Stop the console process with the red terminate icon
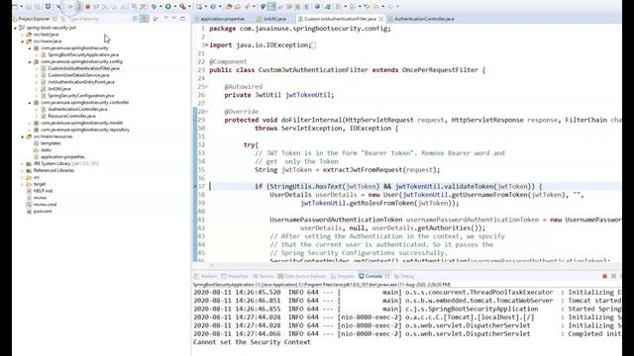The image size is (634, 356). point(605,276)
